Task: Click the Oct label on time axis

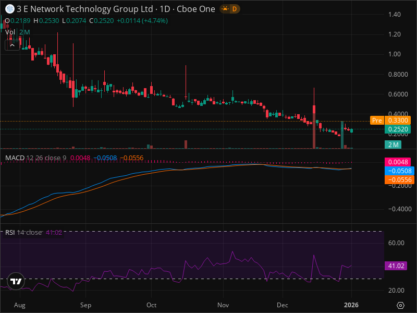Action: tap(151, 305)
